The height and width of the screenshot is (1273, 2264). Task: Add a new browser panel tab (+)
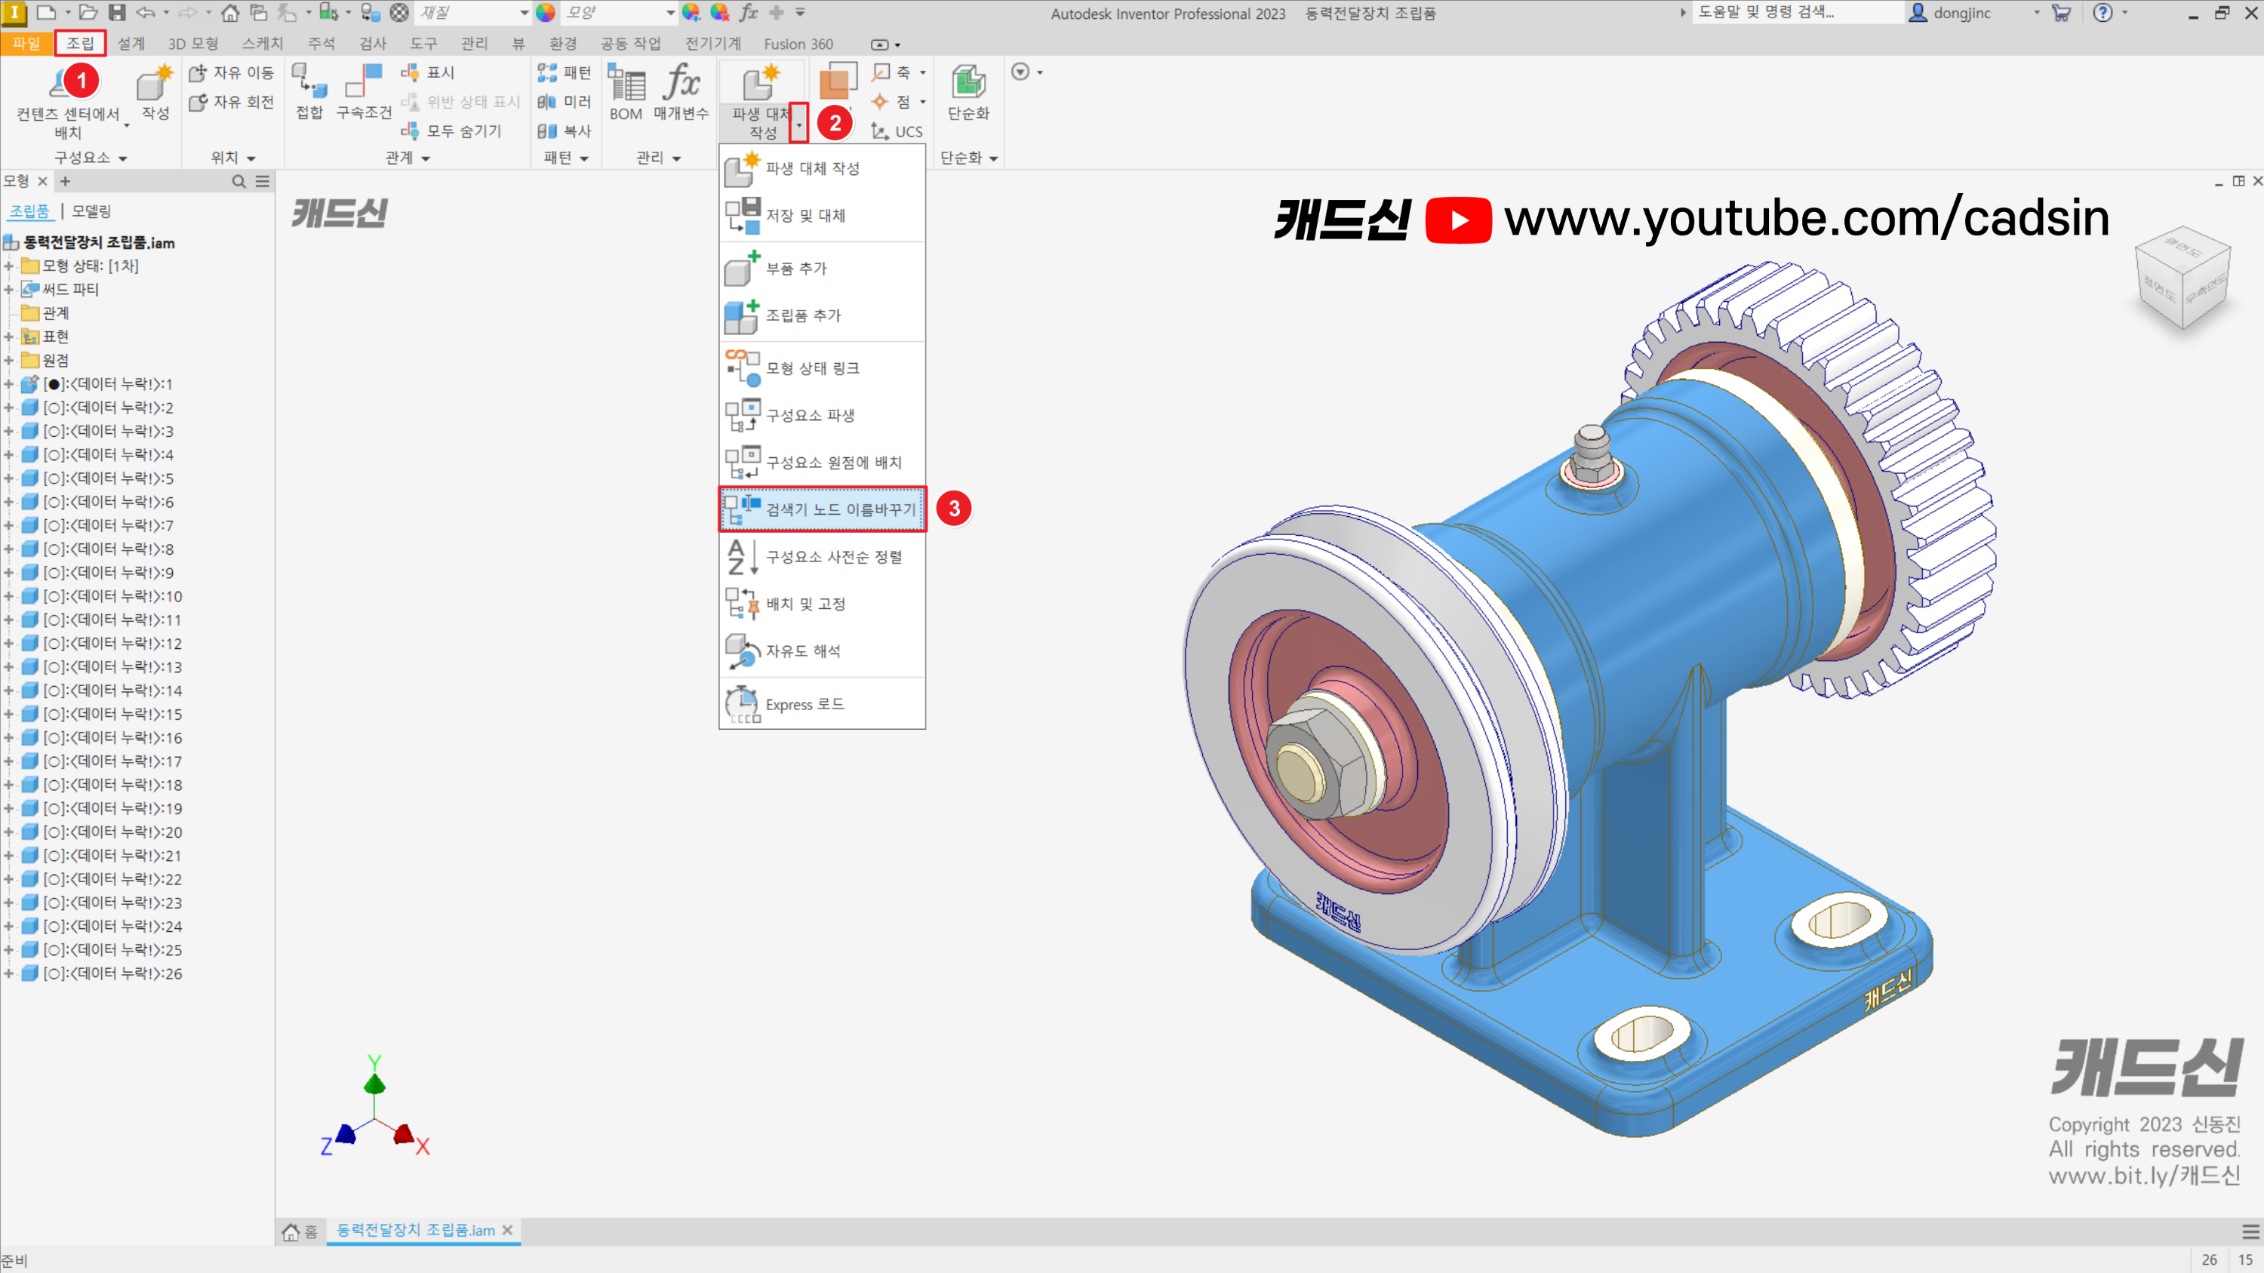[x=65, y=181]
